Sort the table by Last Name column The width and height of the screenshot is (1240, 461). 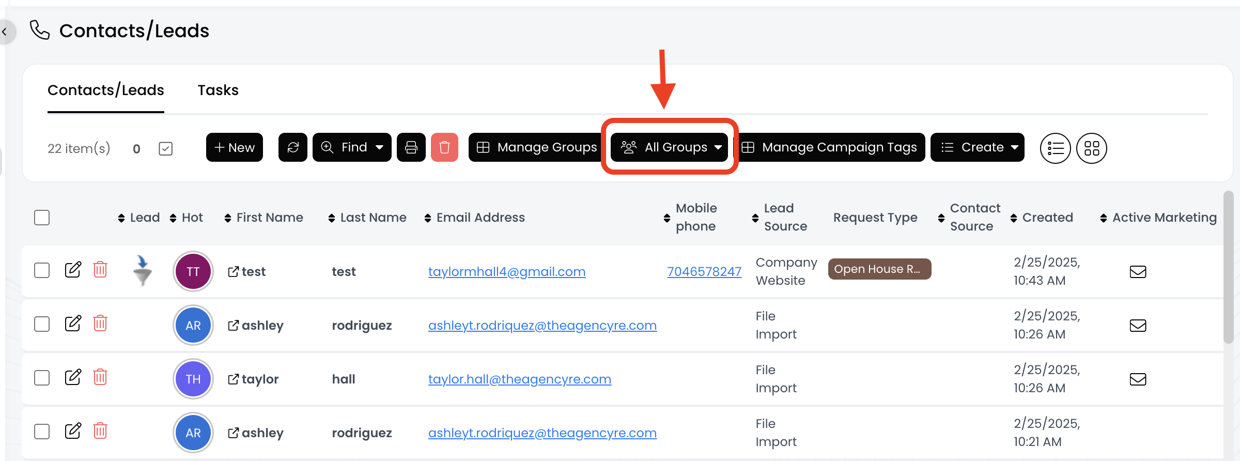(x=368, y=218)
